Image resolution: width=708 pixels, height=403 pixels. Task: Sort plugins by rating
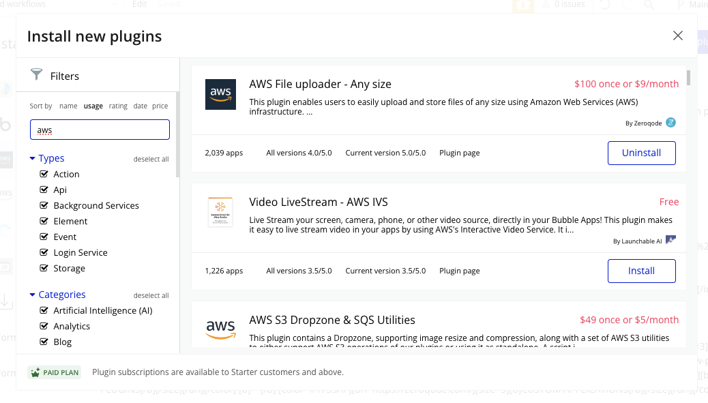[118, 106]
